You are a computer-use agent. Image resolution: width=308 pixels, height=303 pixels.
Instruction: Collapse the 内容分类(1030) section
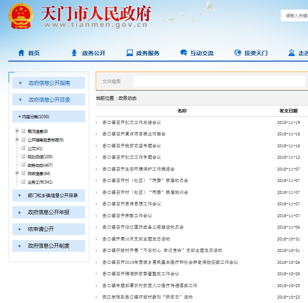tap(19, 117)
